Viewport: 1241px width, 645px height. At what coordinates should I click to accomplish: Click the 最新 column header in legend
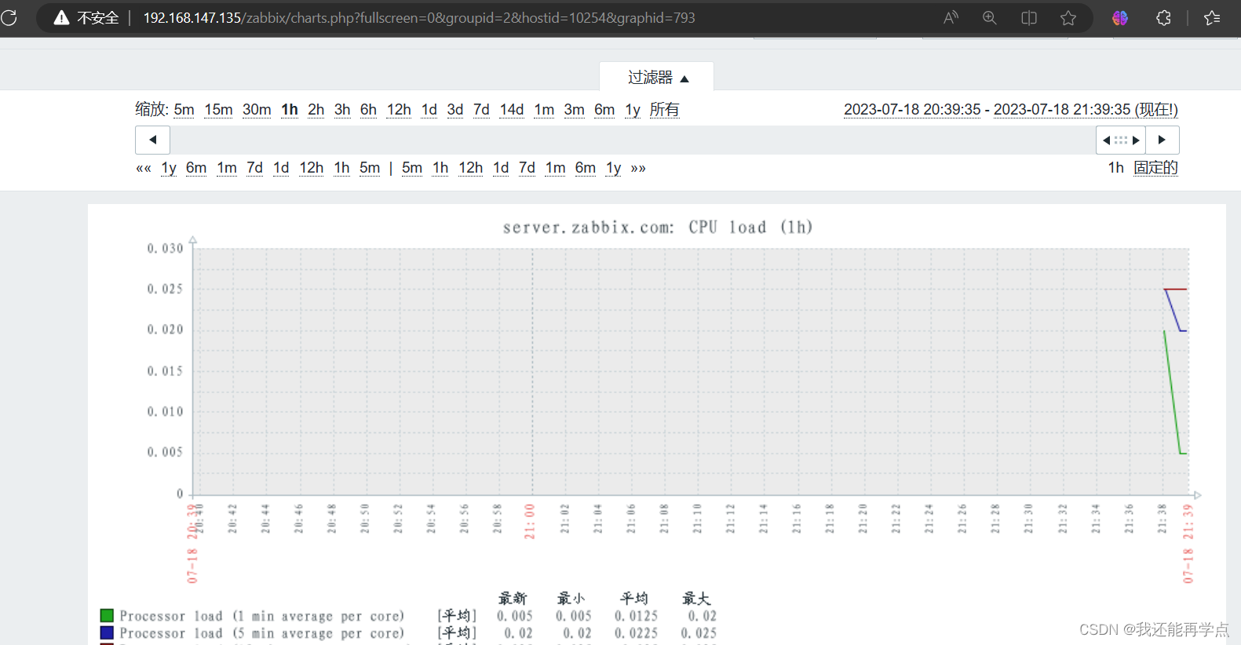pyautogui.click(x=513, y=599)
